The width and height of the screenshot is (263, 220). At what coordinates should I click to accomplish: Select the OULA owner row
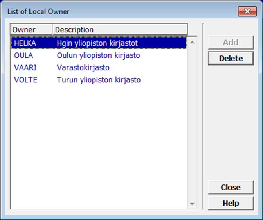pyautogui.click(x=99, y=55)
